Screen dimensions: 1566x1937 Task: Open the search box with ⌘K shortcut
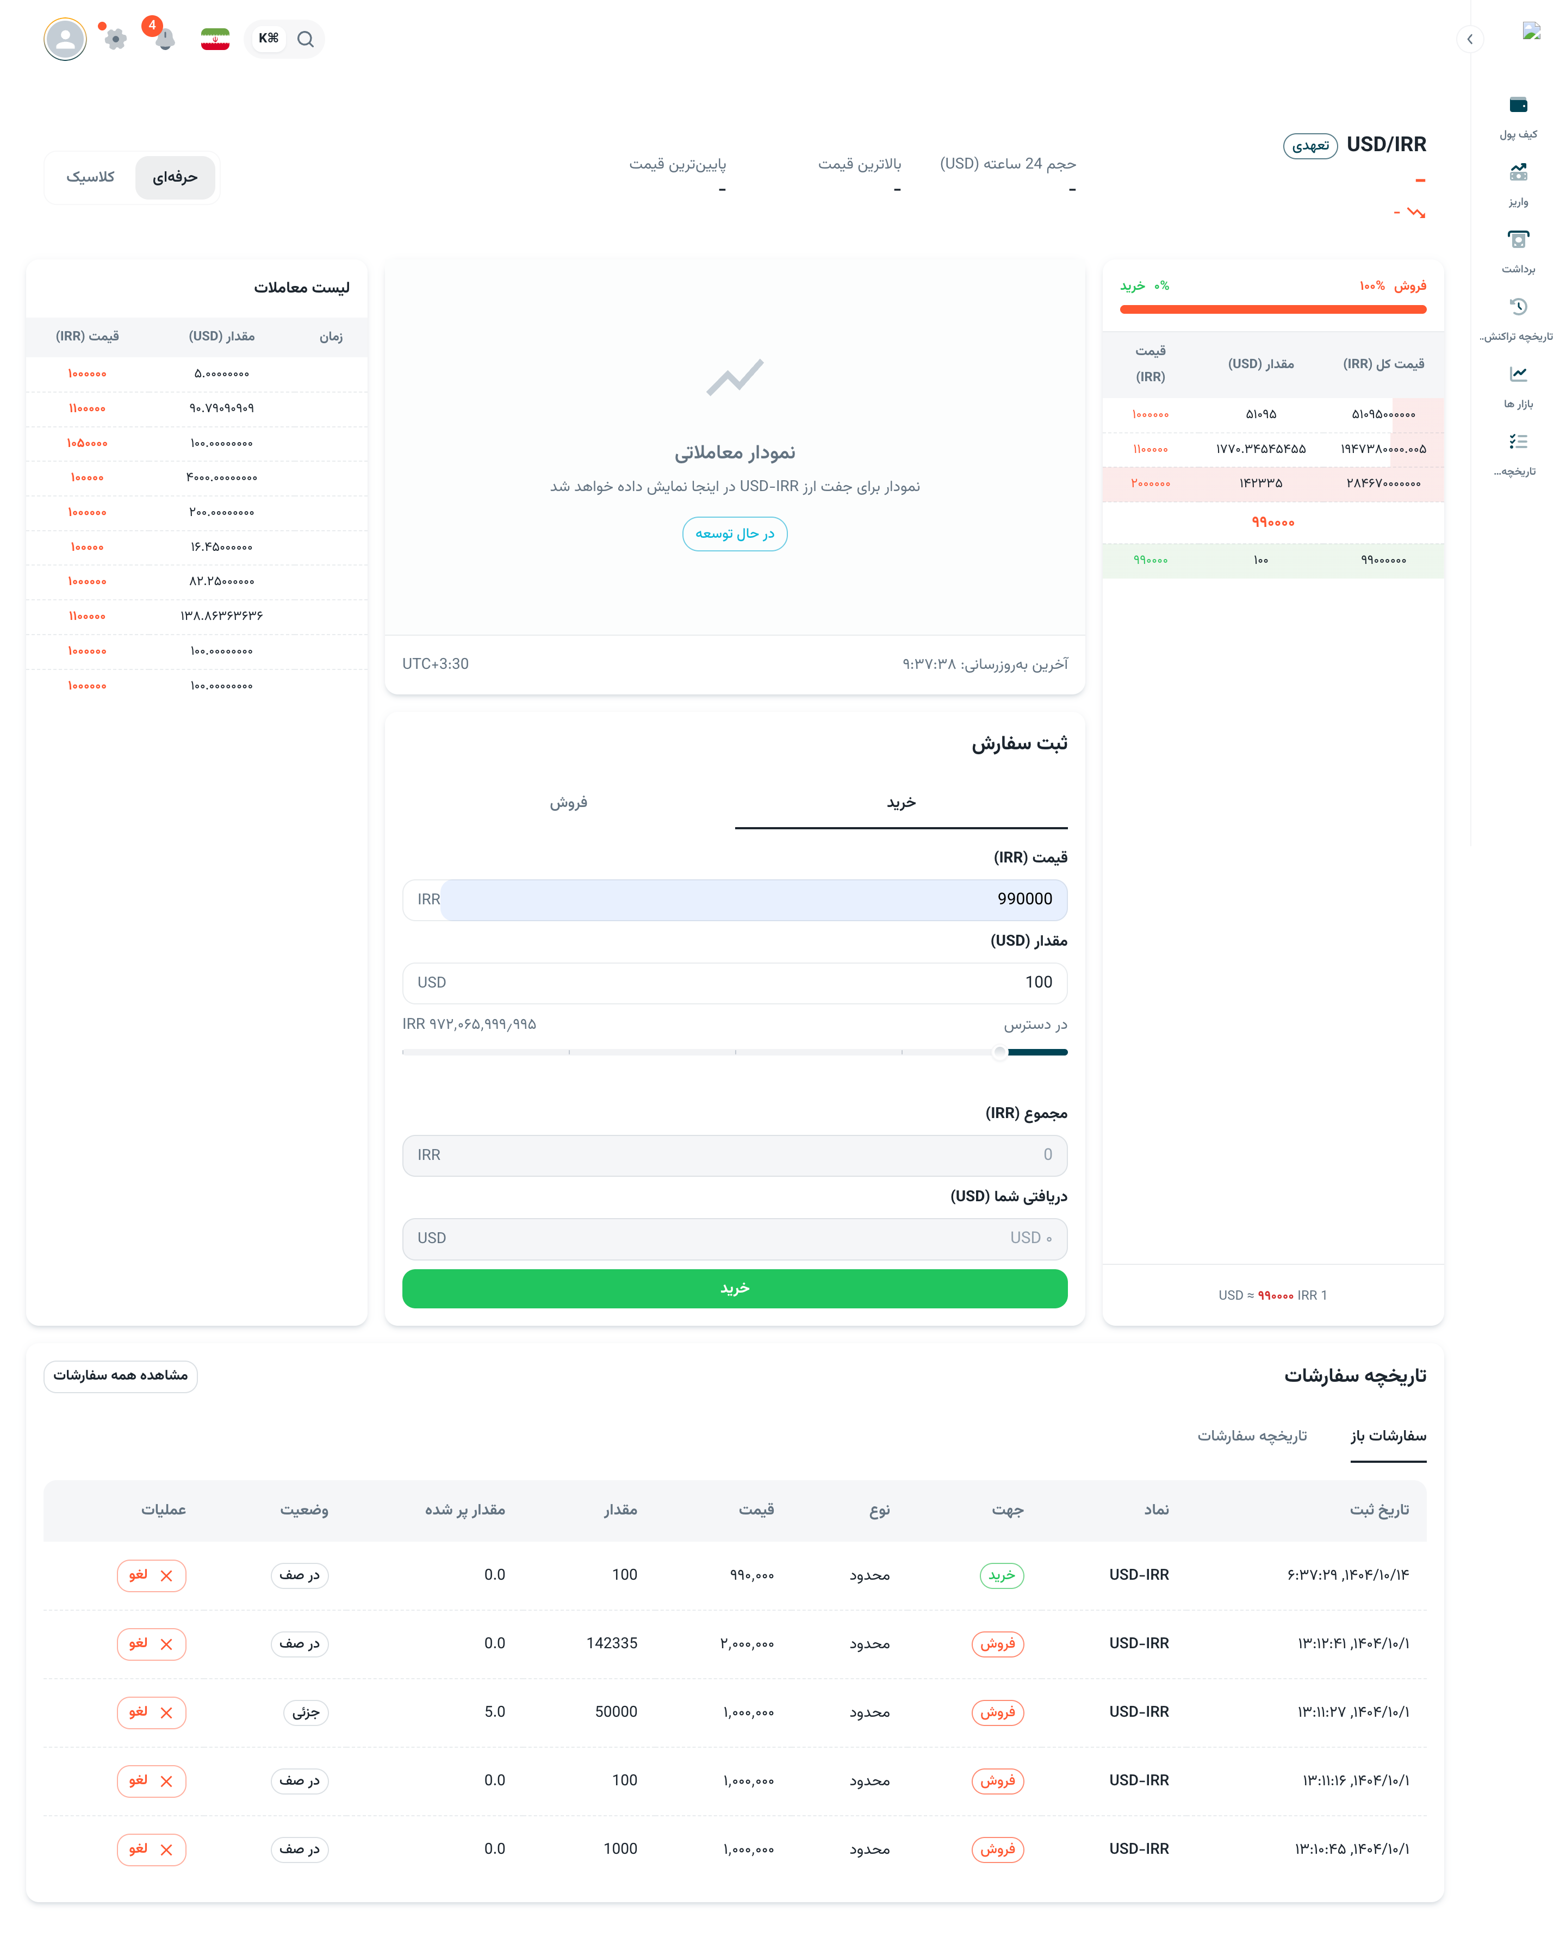[285, 39]
